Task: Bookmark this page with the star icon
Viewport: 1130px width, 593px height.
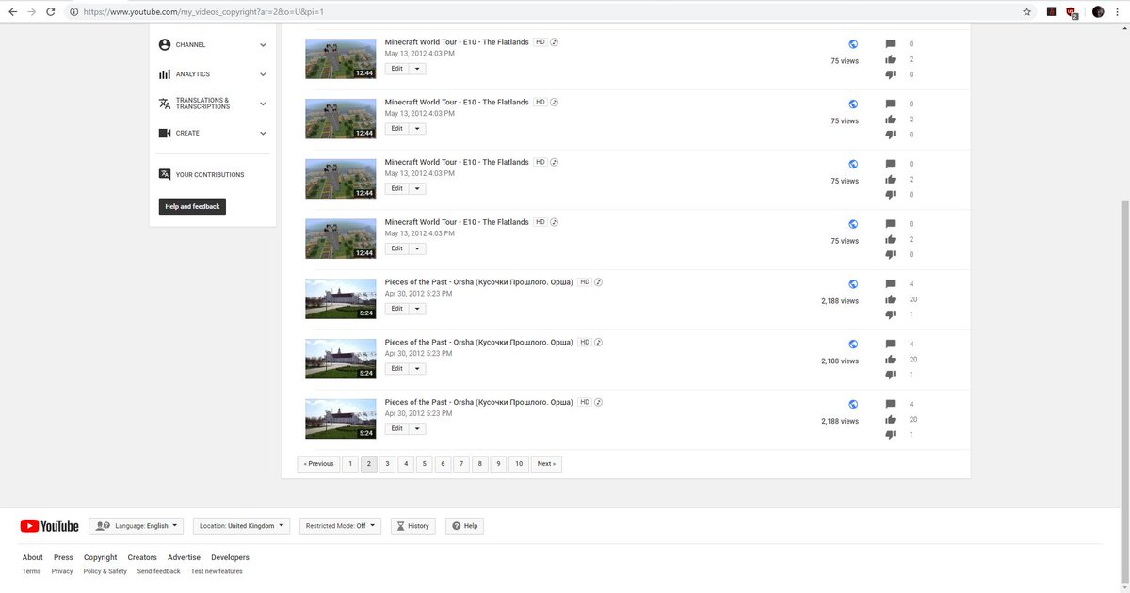Action: tap(1026, 12)
